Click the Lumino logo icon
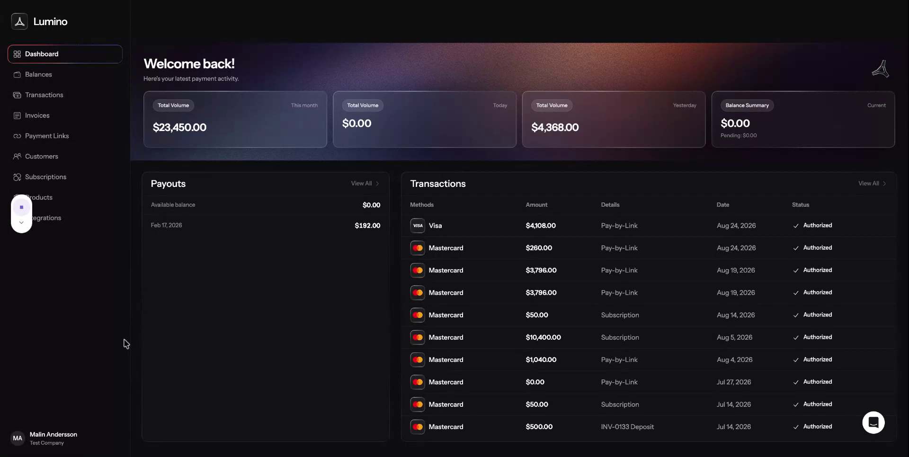This screenshot has height=457, width=909. coord(19,21)
